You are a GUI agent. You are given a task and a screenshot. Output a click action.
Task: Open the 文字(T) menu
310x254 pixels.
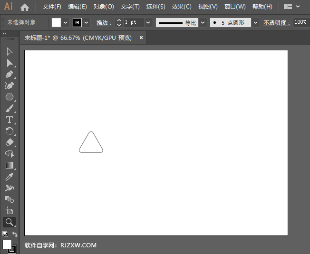pos(130,7)
